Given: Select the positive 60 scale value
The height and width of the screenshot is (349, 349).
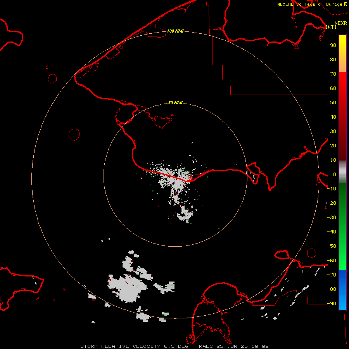Looking at the screenshot, I should point(333,88).
